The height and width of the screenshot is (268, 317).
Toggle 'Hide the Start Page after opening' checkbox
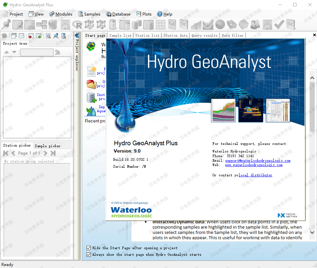click(88, 248)
